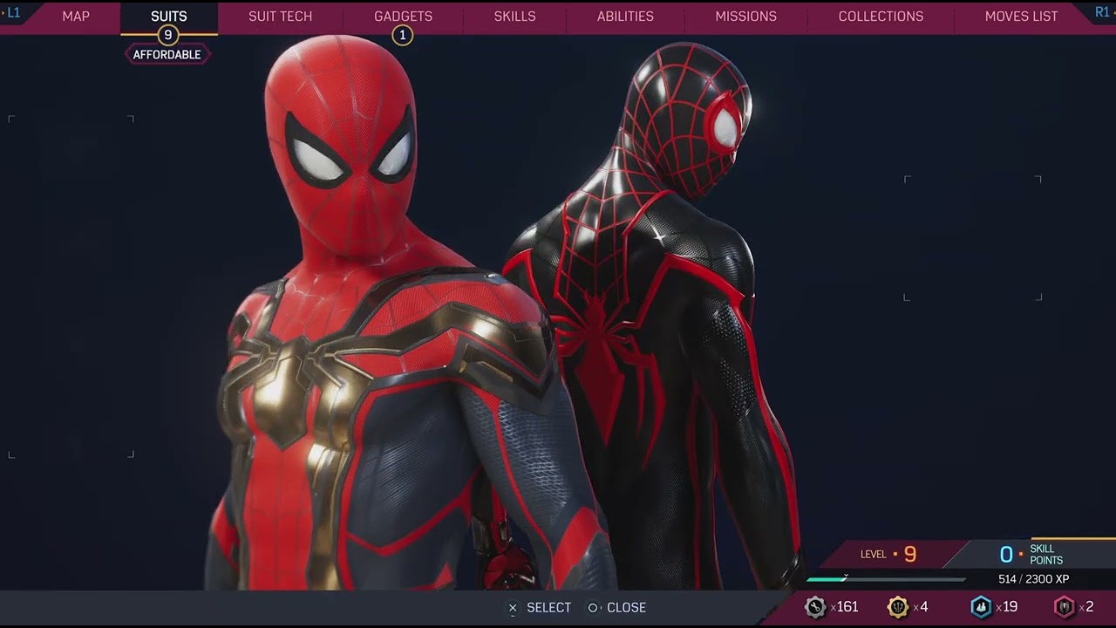Click the X SELECT prompt
This screenshot has width=1116, height=628.
point(540,607)
